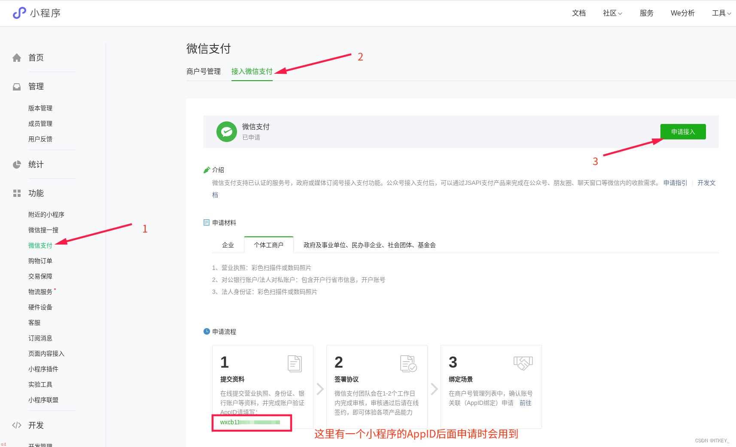Click step 3 绑定场景 handshake icon
736x447 pixels.
(523, 363)
